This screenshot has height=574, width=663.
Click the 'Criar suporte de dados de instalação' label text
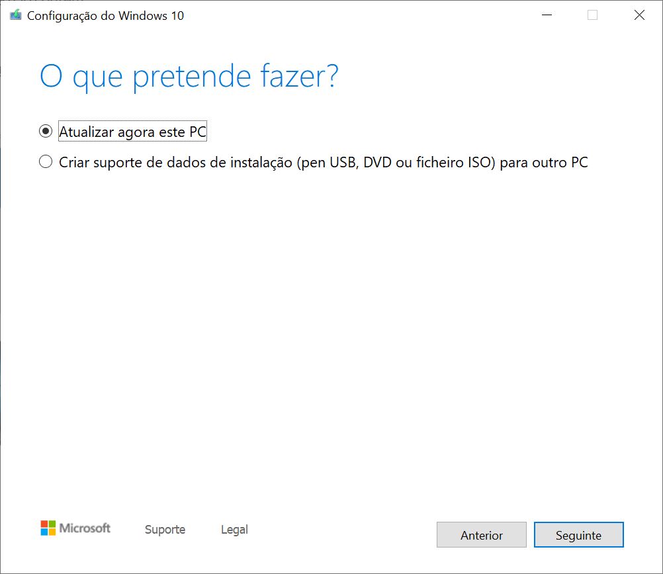pyautogui.click(x=175, y=163)
